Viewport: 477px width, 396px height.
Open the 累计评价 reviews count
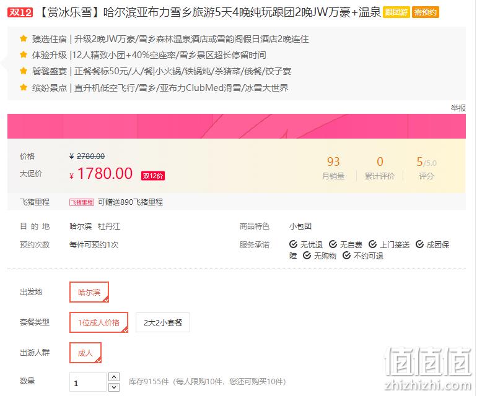[379, 168]
